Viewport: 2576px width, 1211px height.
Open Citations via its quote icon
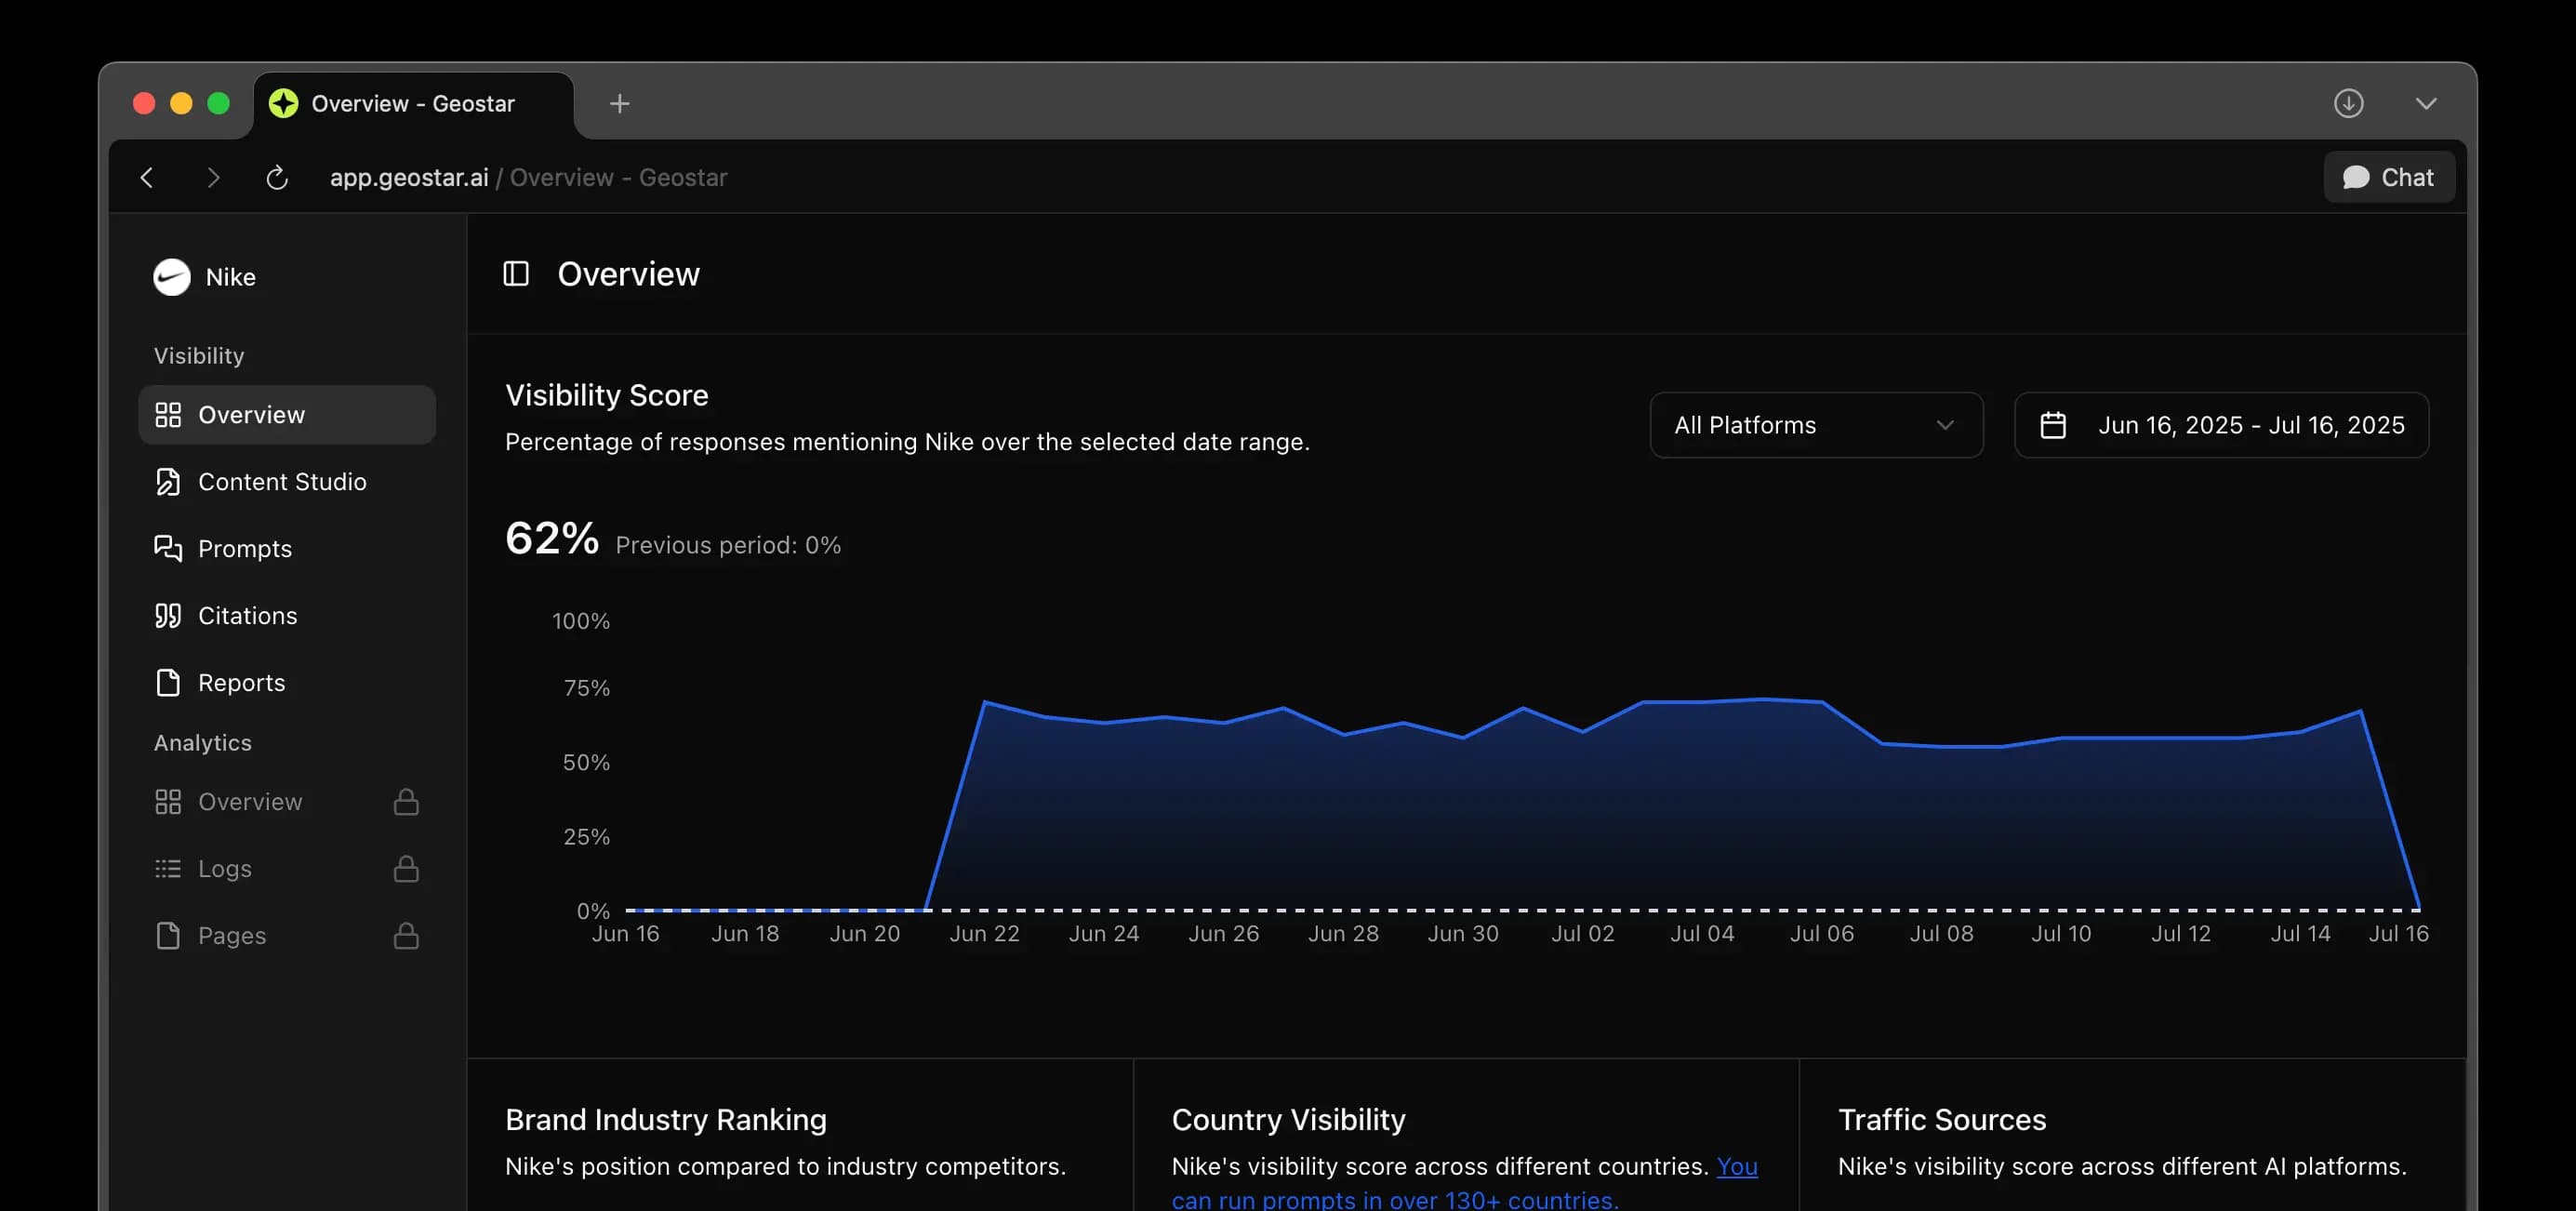[168, 615]
